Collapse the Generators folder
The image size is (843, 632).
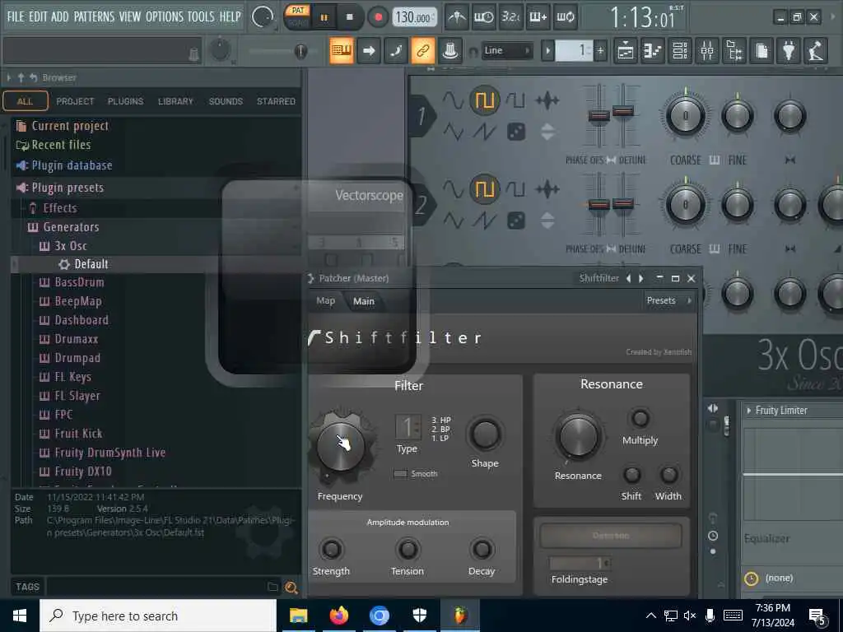tap(71, 227)
